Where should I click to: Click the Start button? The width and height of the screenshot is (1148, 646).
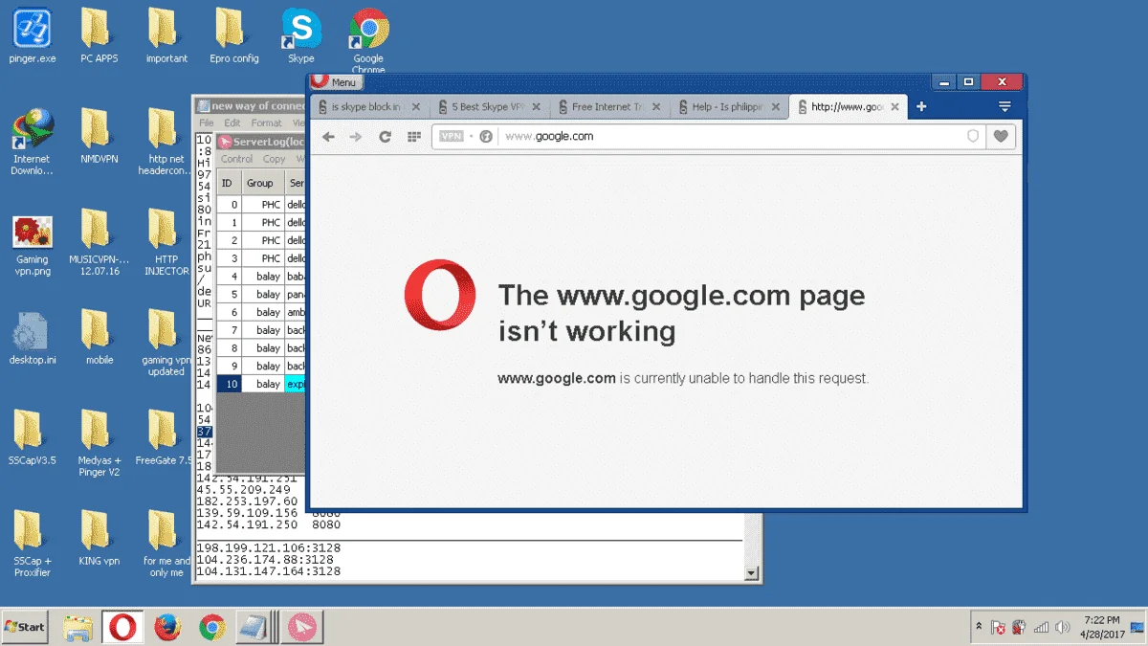pos(25,627)
